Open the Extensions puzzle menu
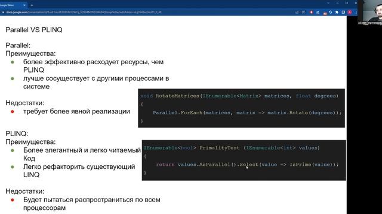Image resolution: width=382 pixels, height=214 pixels. (337, 12)
